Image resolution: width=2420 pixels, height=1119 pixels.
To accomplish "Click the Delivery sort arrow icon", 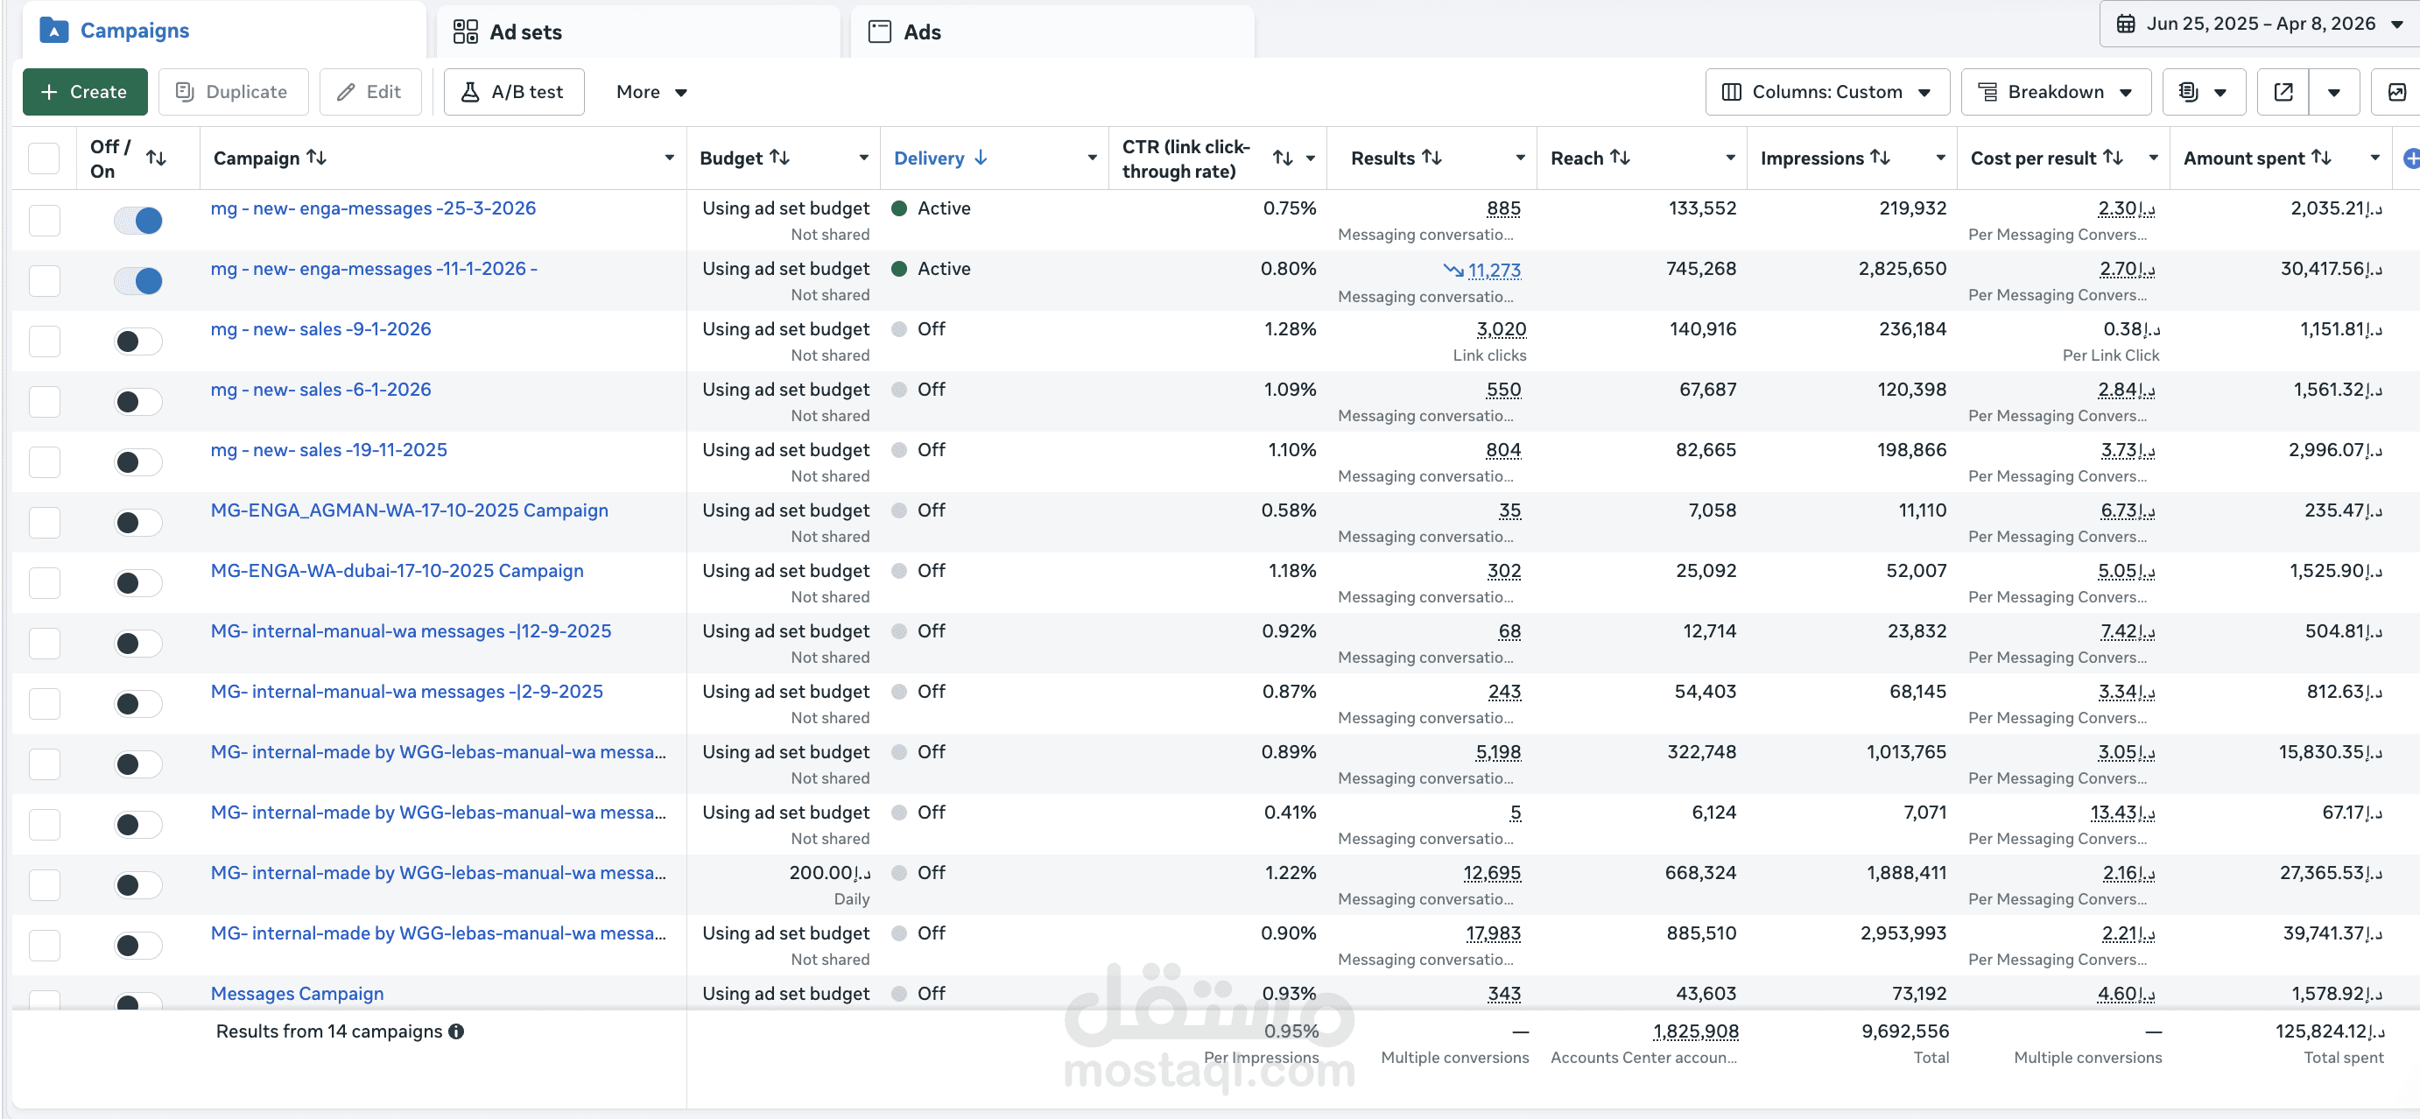I will [x=981, y=158].
